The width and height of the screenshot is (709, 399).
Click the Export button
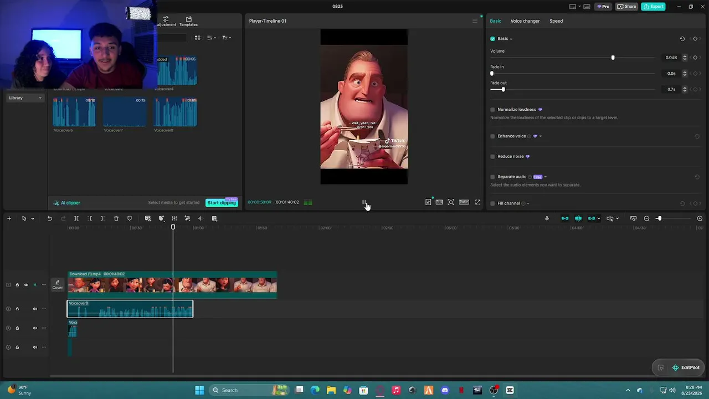click(x=654, y=7)
